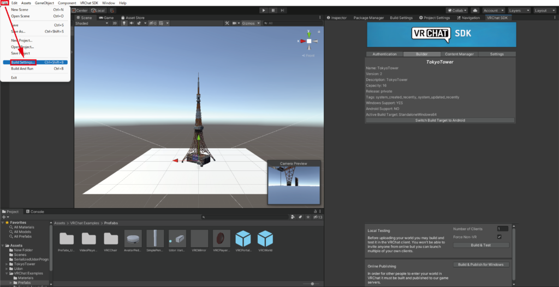559x287 pixels.
Task: Select the VRCWorld prefab asset
Action: tap(265, 241)
